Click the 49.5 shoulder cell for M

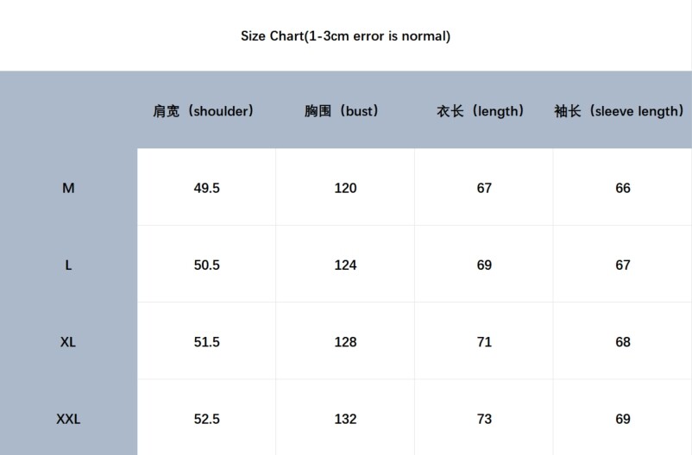(206, 188)
